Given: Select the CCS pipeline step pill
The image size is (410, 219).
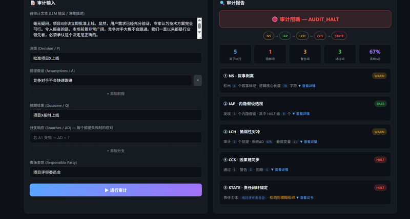Looking at the screenshot, I should [320, 36].
